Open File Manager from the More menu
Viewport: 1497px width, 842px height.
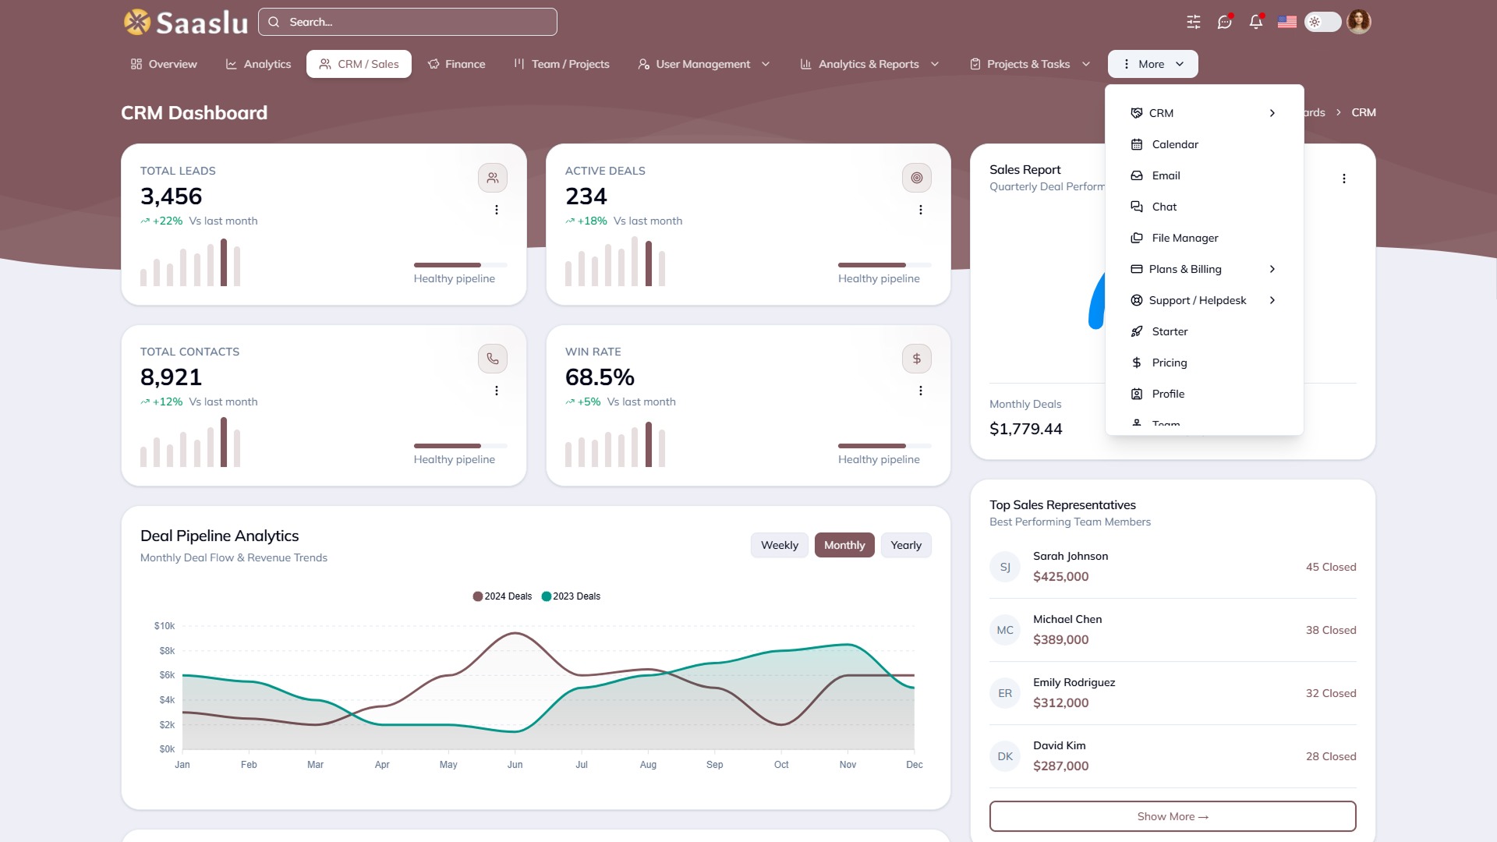1204,238
